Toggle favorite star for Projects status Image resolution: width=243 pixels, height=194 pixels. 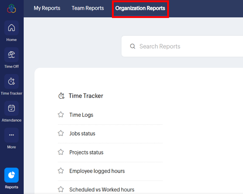[x=61, y=152]
